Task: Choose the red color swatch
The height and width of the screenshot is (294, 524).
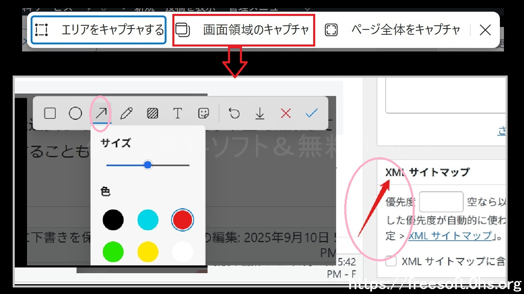Action: (182, 220)
